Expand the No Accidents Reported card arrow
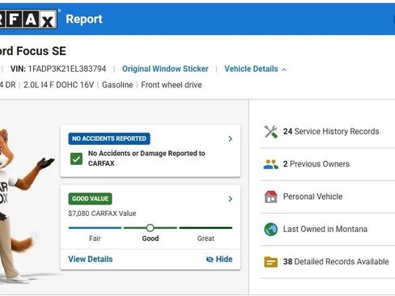The image size is (395, 296). tap(230, 138)
